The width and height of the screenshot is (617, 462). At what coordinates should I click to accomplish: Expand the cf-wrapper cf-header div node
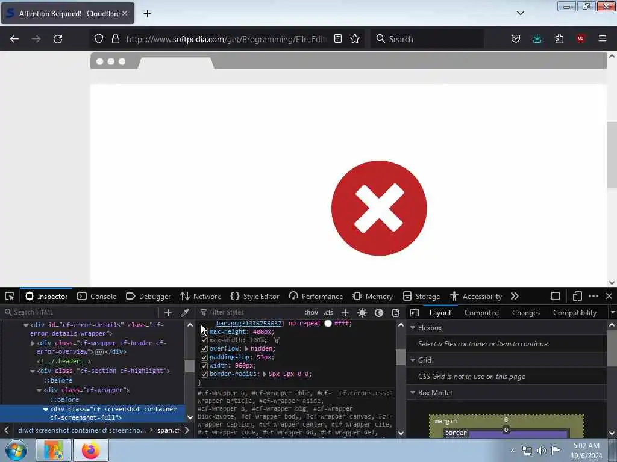[33, 343]
